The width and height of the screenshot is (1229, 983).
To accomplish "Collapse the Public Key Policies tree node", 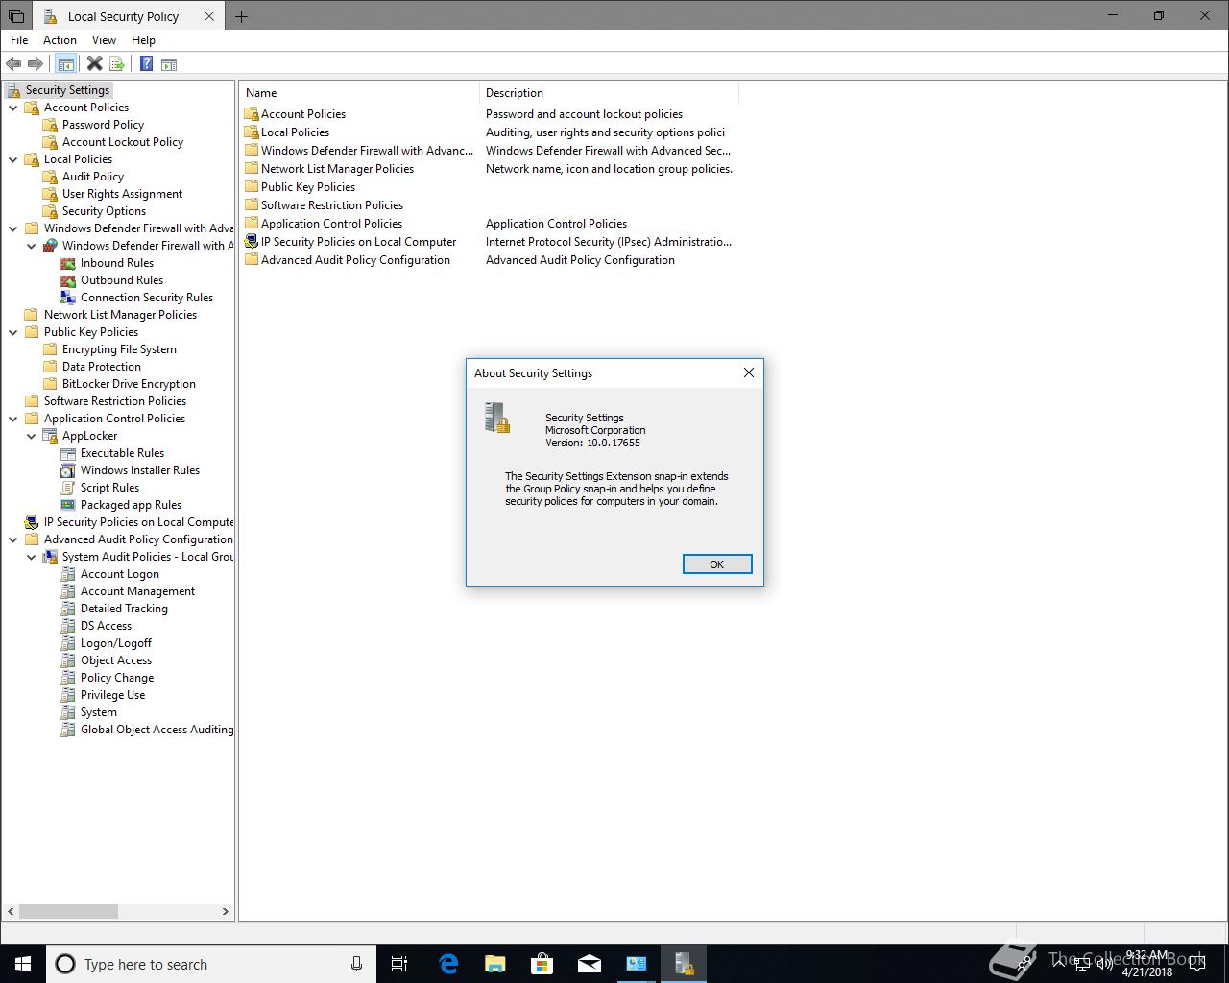I will [13, 332].
